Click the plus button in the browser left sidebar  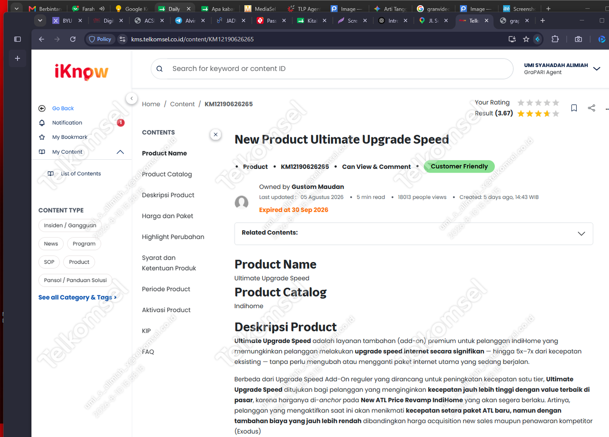tap(18, 58)
